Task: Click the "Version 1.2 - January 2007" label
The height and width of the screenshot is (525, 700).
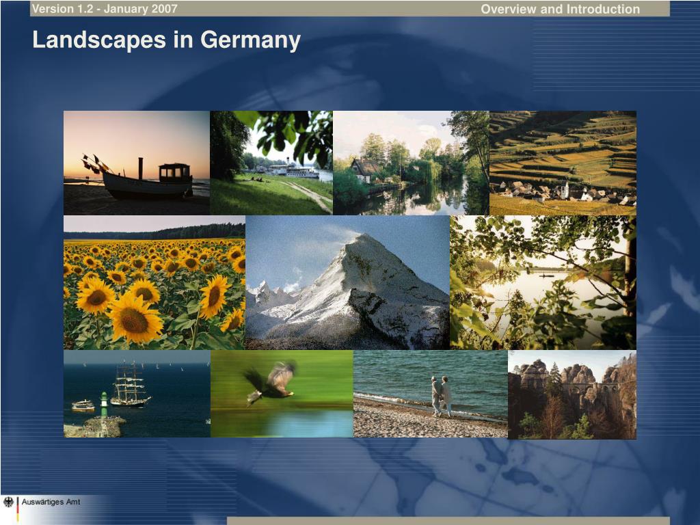Action: 105,9
